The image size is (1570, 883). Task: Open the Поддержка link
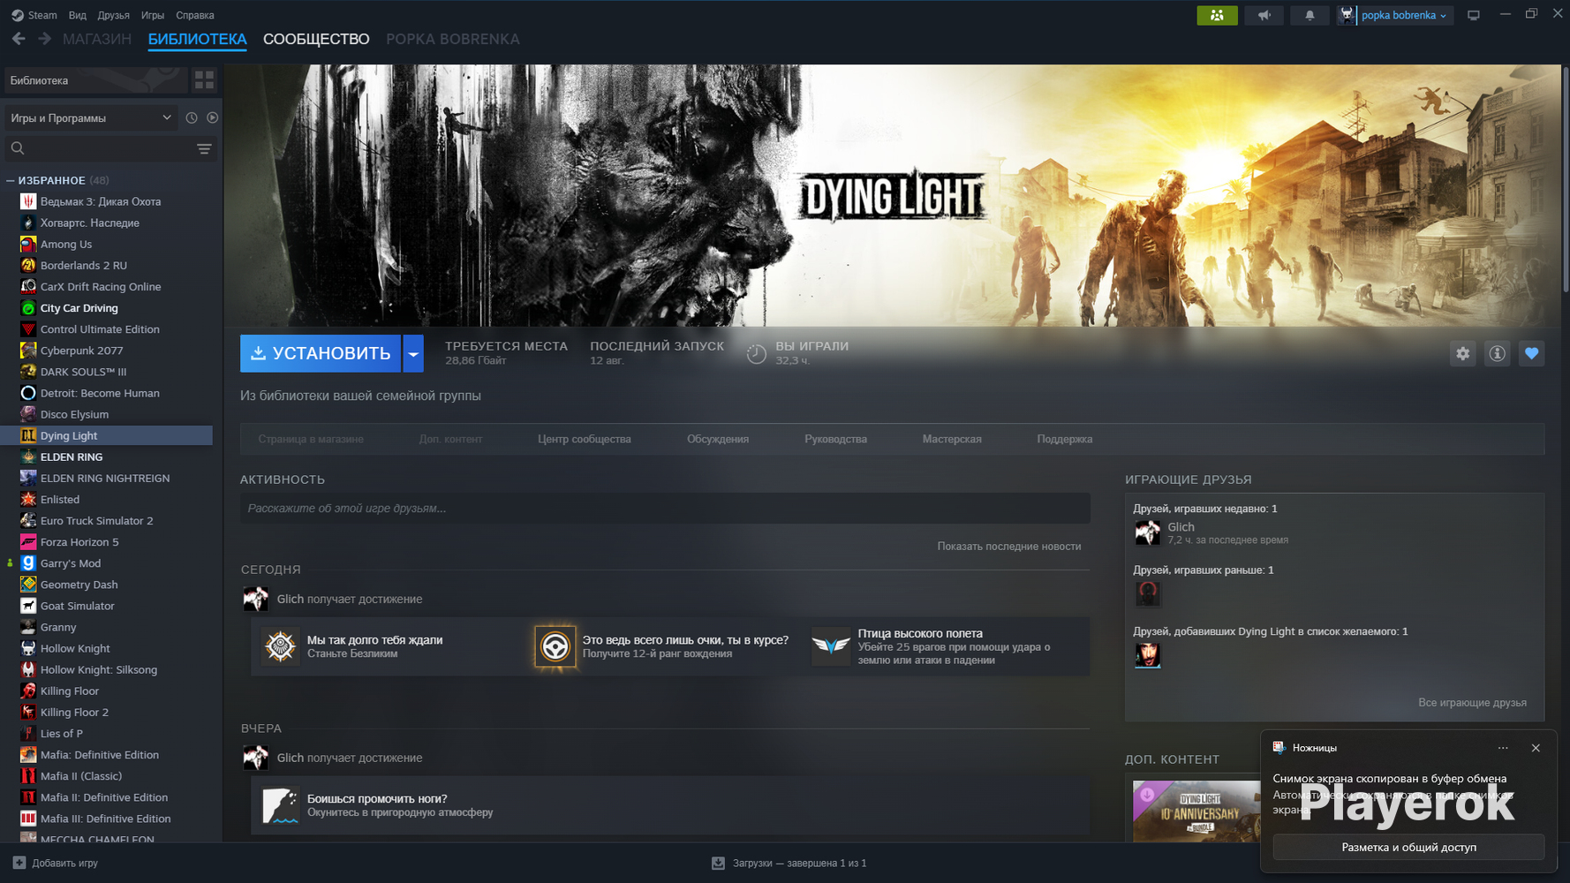(1065, 439)
